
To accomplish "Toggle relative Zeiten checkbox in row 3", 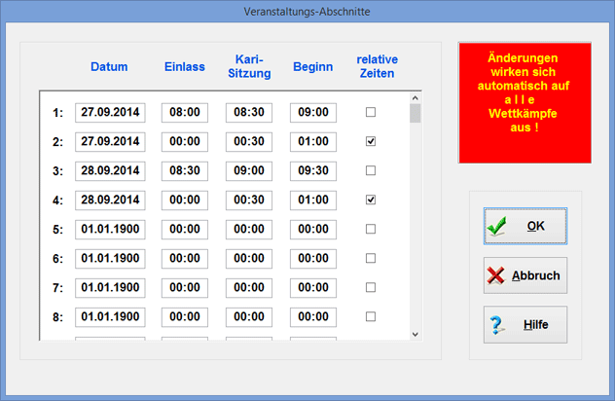I will pos(370,171).
